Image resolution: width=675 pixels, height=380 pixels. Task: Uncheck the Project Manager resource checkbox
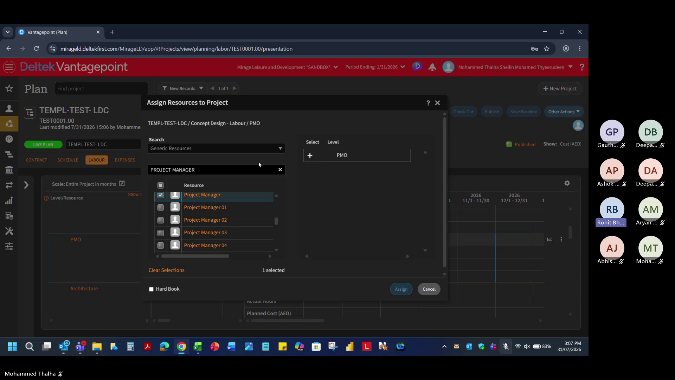[161, 195]
